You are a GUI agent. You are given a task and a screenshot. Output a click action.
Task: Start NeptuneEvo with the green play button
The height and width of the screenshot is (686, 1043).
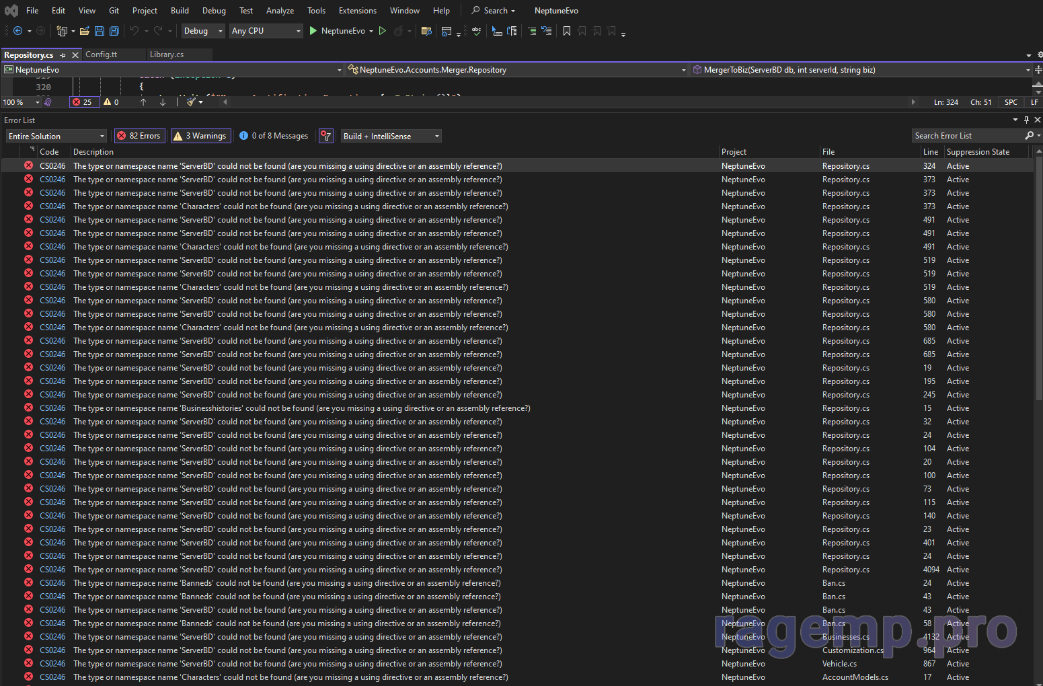pos(313,31)
